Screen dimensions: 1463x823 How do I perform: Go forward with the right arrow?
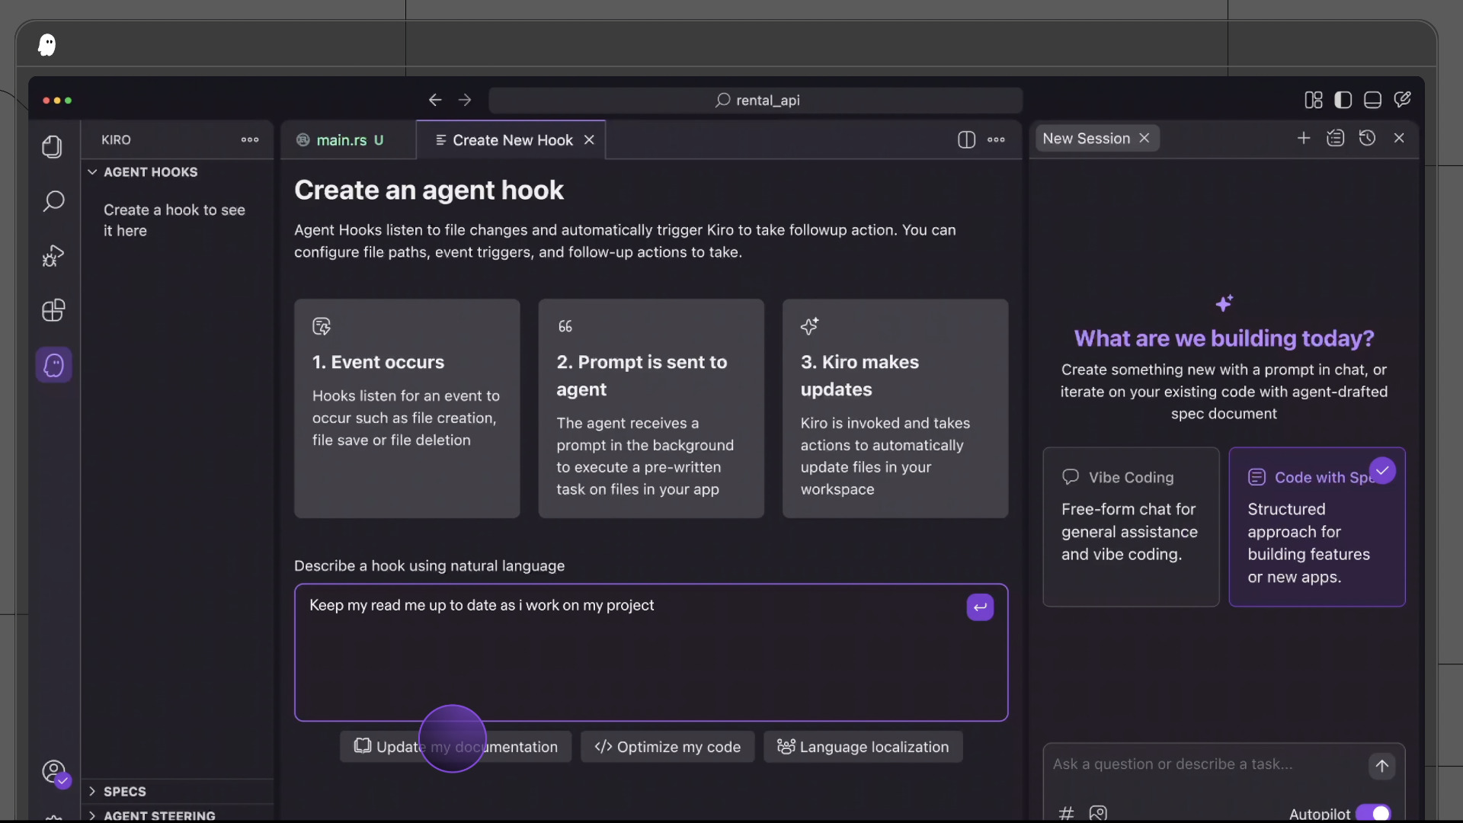point(465,100)
